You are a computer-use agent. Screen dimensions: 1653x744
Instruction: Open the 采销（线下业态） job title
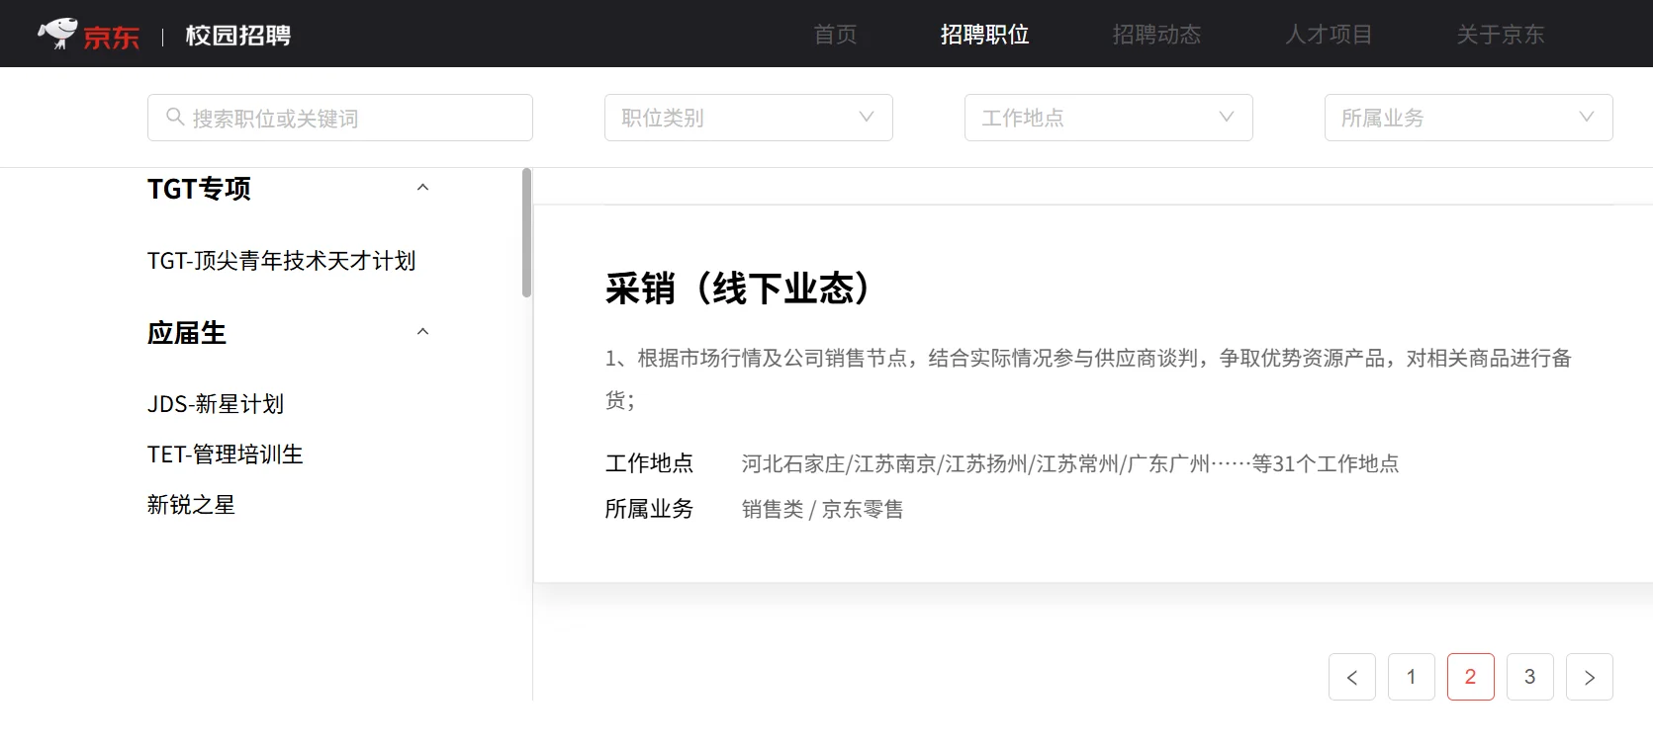coord(739,289)
